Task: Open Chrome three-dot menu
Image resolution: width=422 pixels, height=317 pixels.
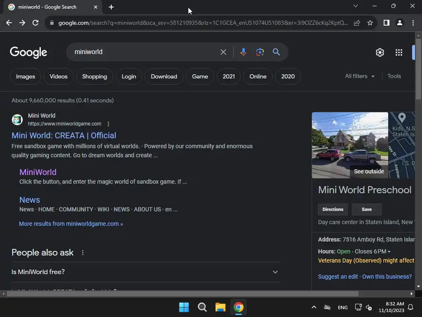Action: point(413,23)
